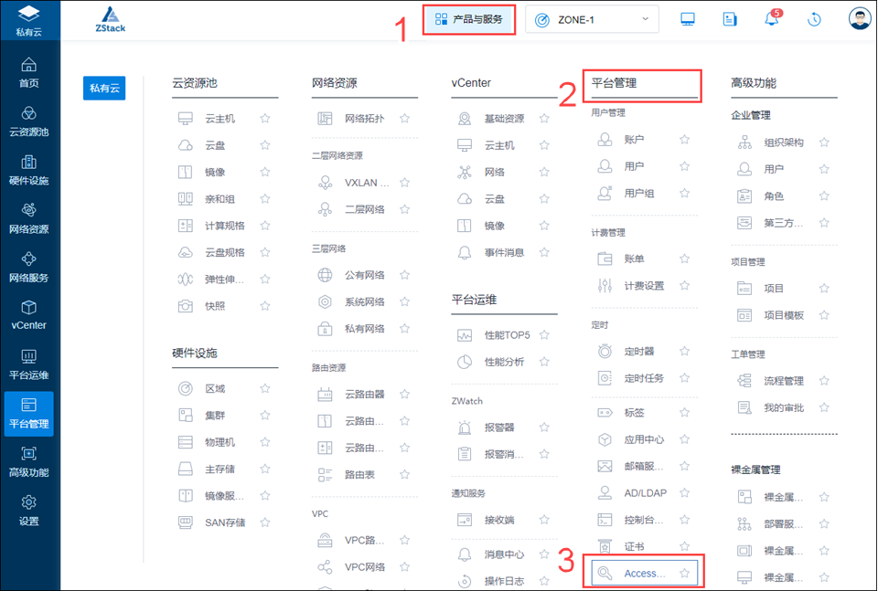Image resolution: width=878 pixels, height=591 pixels.
Task: Click the document icon in top bar
Action: [x=730, y=19]
